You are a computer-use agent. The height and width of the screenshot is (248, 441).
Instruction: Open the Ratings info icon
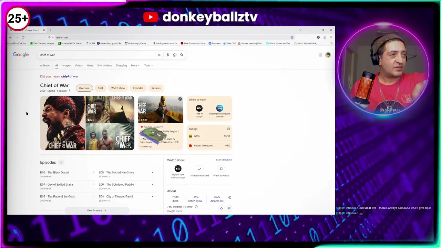(228, 129)
